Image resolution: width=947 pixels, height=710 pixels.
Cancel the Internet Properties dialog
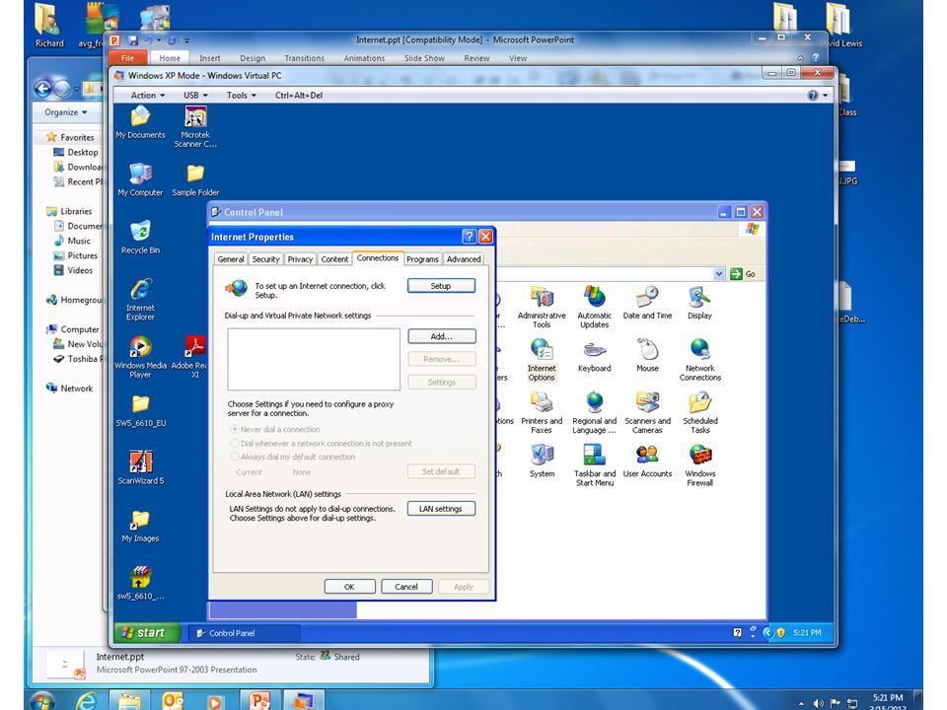(x=406, y=587)
